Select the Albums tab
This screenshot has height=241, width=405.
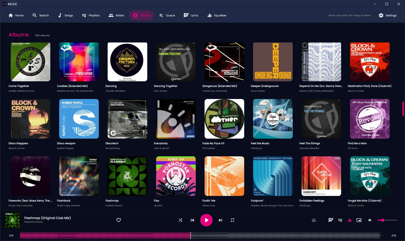pyautogui.click(x=142, y=15)
